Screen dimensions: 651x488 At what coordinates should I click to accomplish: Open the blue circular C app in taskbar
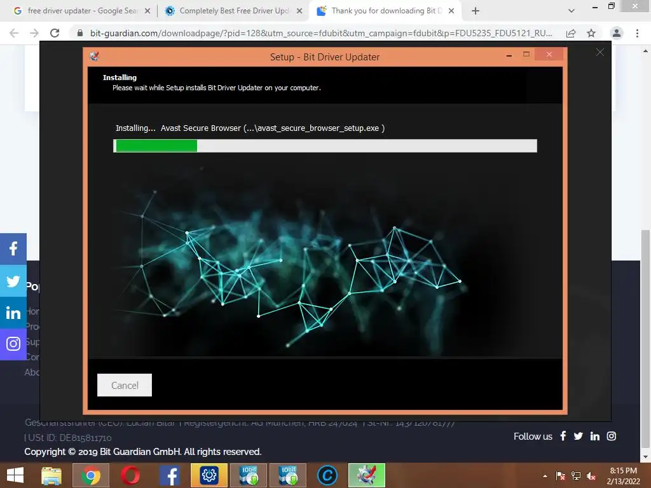click(x=327, y=475)
